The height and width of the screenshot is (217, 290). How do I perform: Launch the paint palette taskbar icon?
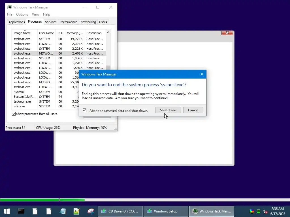(x=91, y=211)
